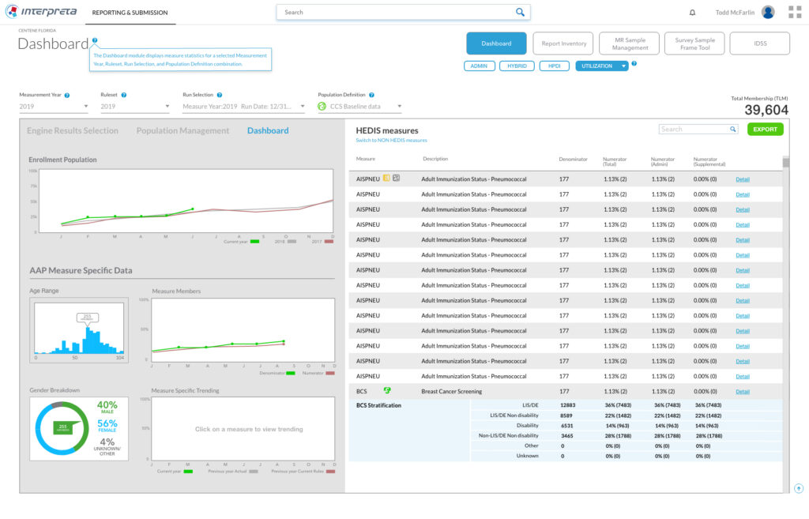Toggle the HPDI filter pill
The image size is (809, 519).
(553, 66)
